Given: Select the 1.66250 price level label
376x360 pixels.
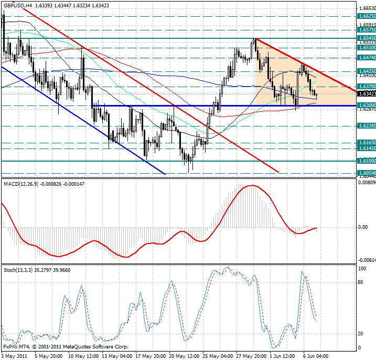Looking at the screenshot, I should tap(367, 16).
